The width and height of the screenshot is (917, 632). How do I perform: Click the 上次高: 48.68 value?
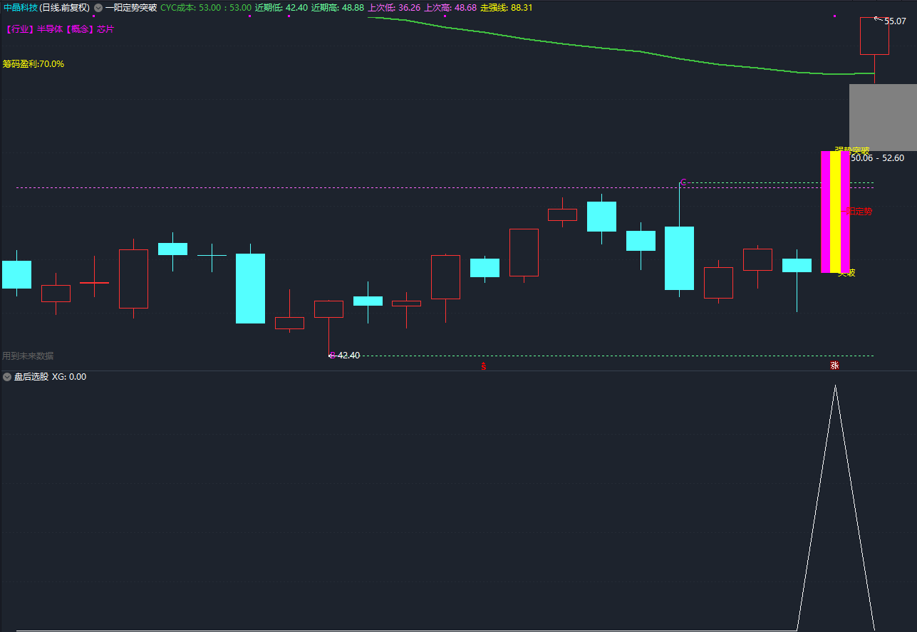coord(450,8)
